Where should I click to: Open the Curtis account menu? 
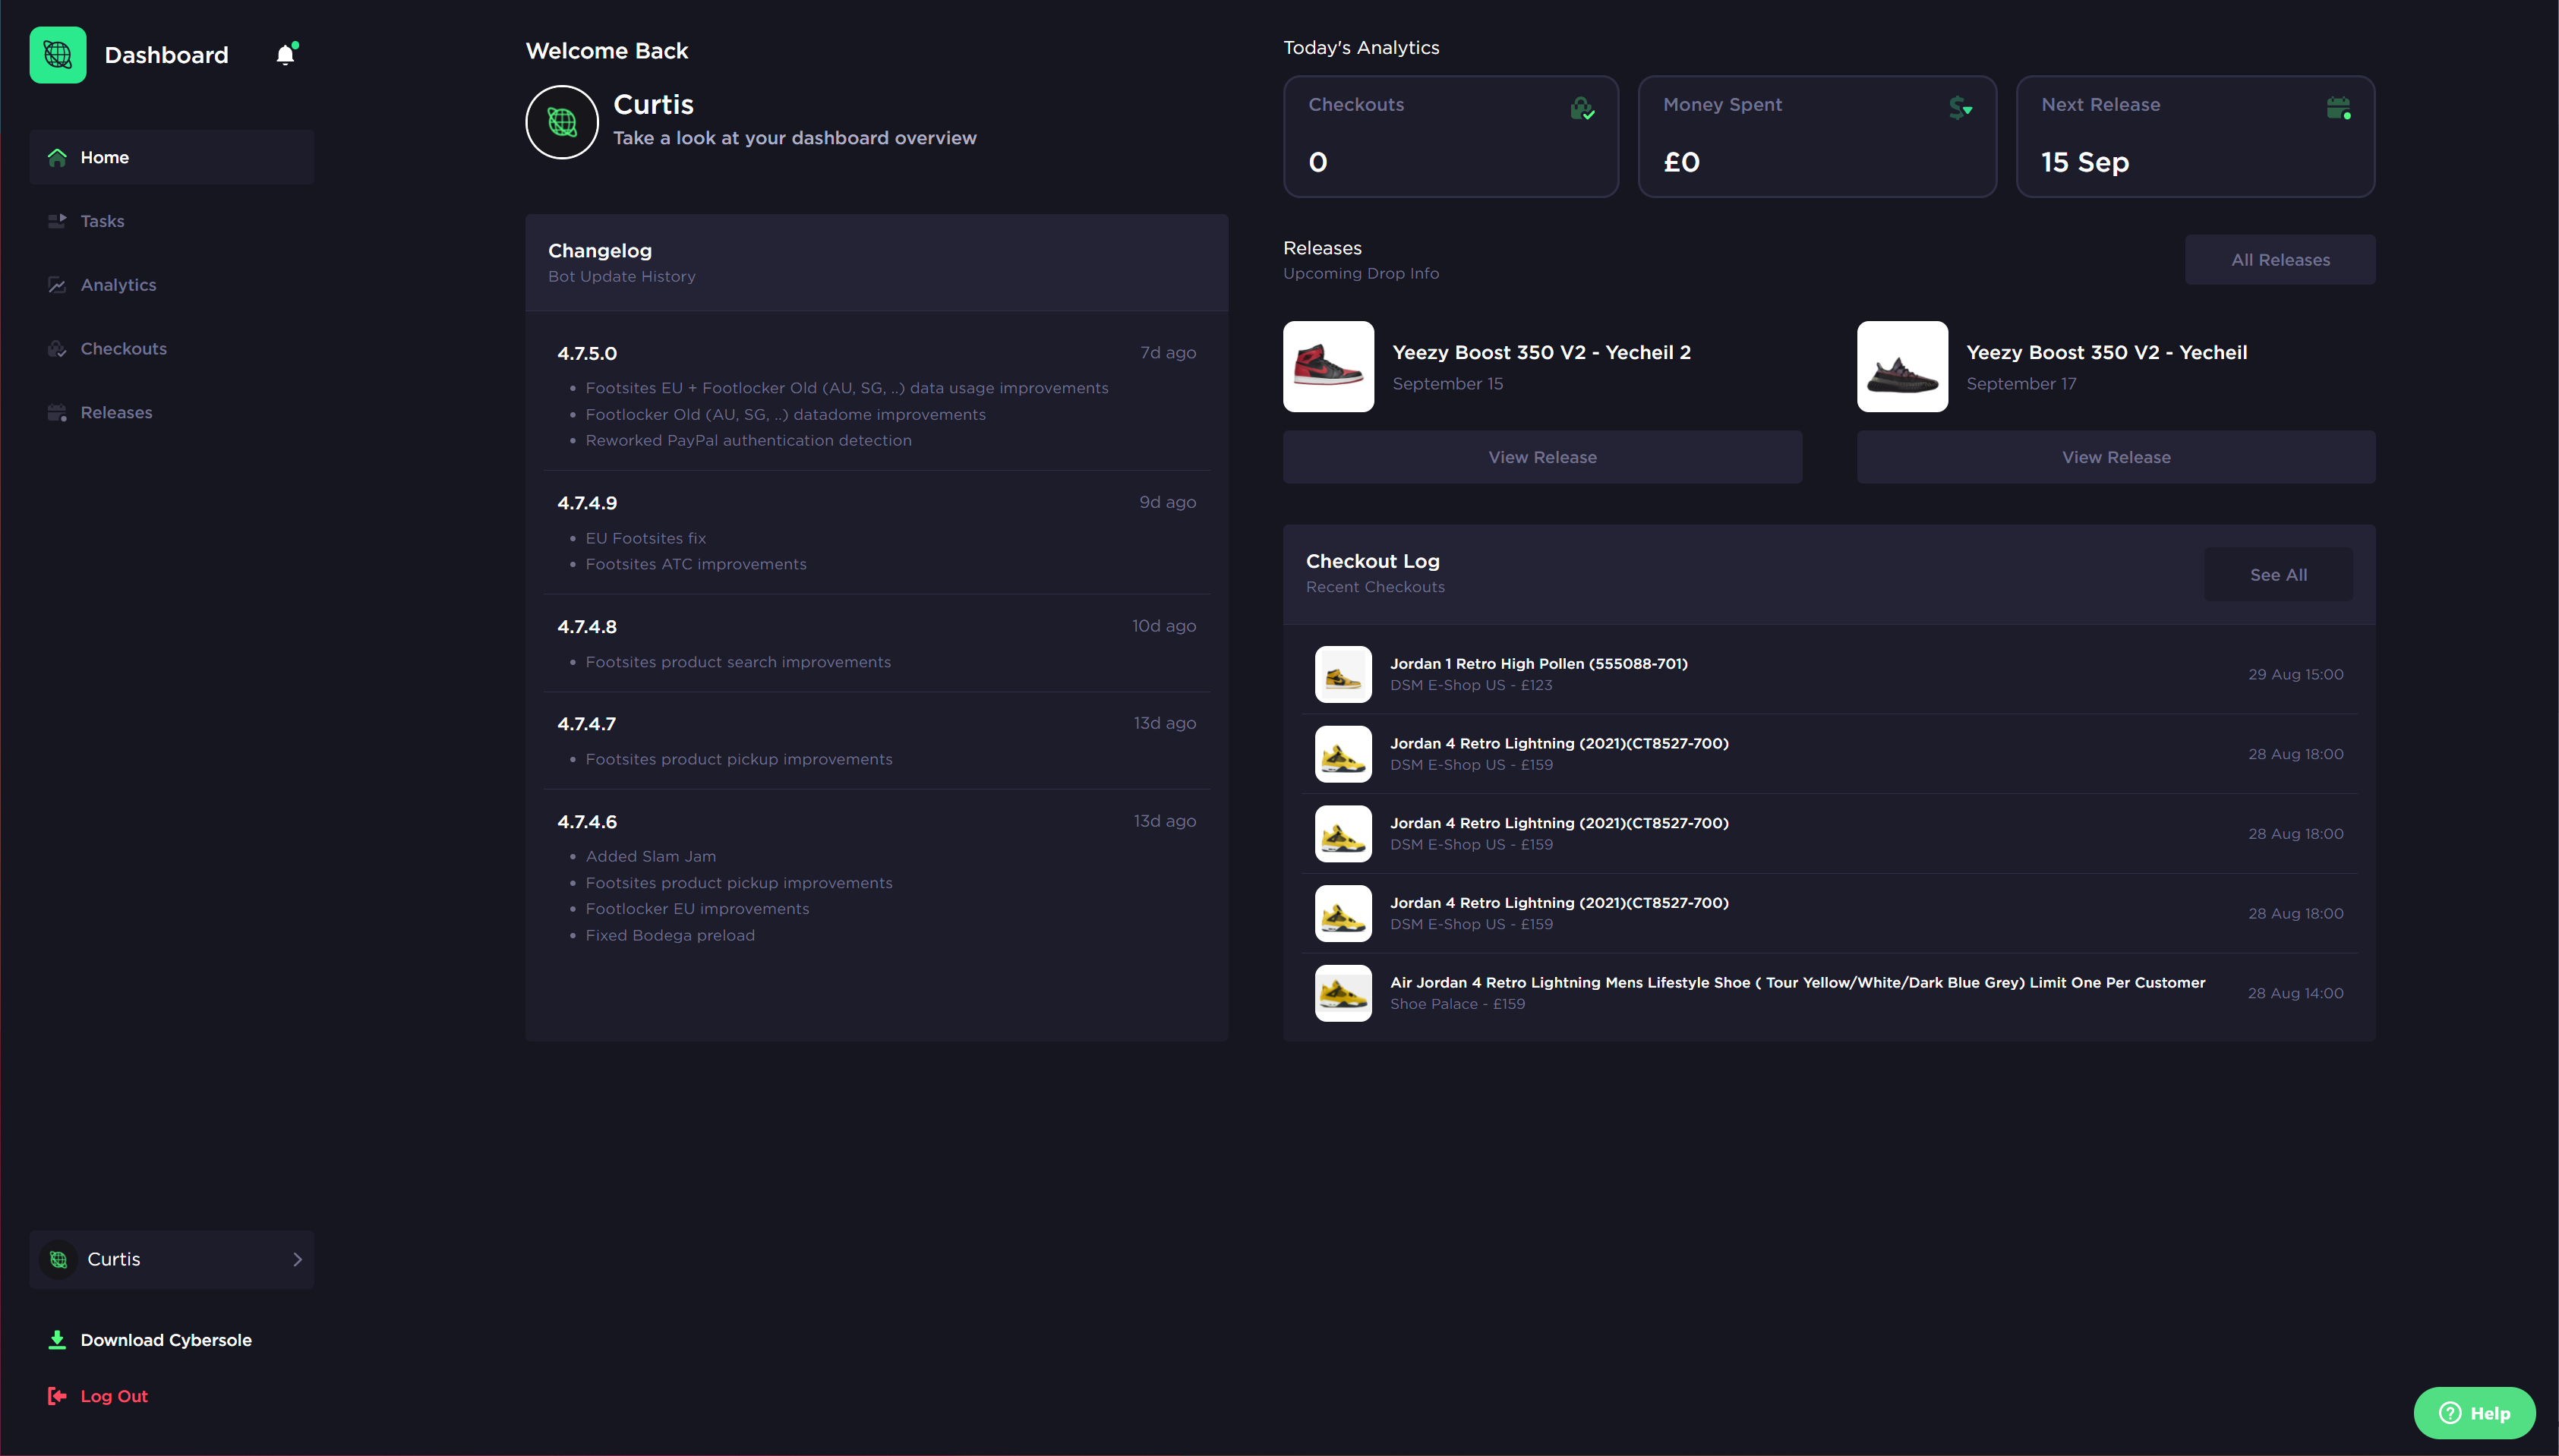point(172,1259)
